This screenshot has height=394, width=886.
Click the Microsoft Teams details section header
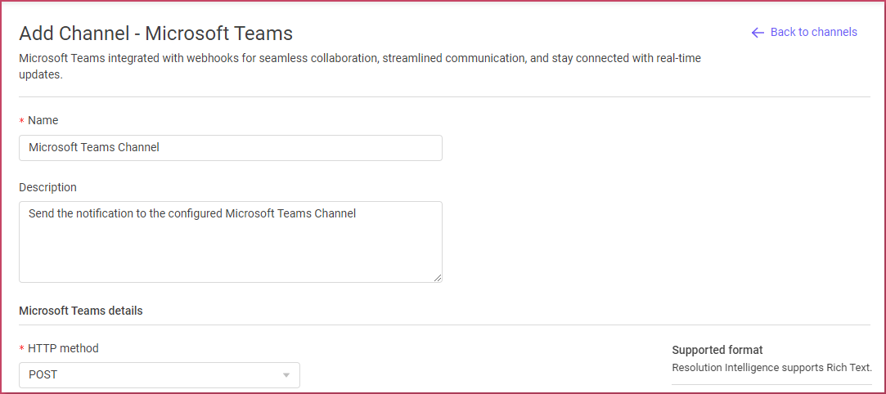(81, 311)
